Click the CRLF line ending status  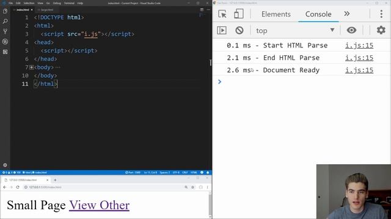click(x=185, y=173)
